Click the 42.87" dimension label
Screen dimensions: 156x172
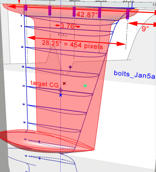pos(87,15)
